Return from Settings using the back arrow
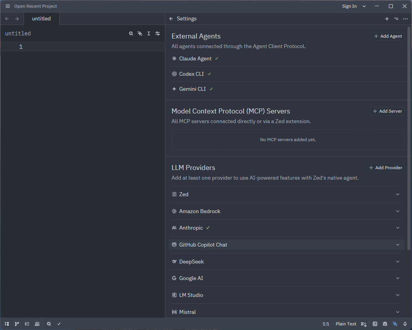Viewport: 412px width, 330px height. click(171, 19)
